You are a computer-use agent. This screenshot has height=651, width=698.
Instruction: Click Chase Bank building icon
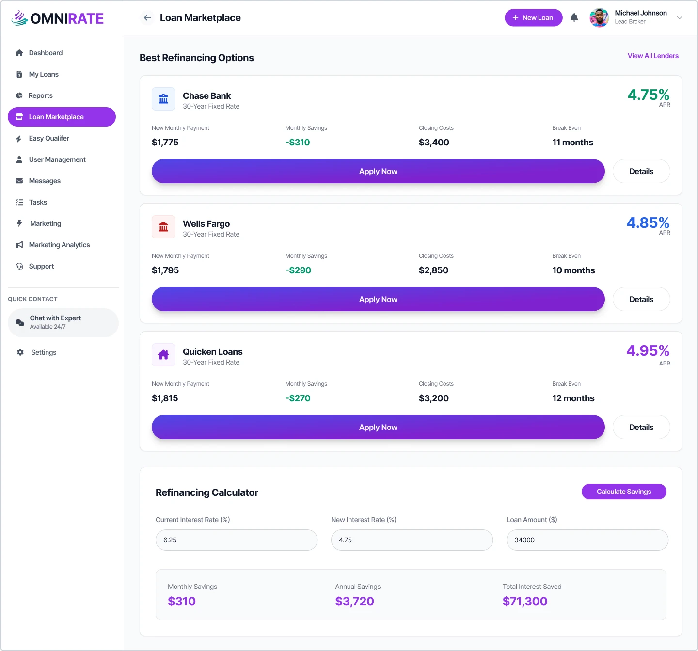pyautogui.click(x=163, y=99)
